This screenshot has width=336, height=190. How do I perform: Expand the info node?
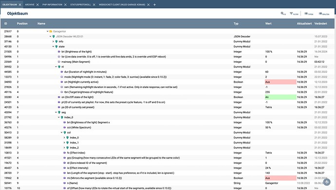tap(54, 41)
